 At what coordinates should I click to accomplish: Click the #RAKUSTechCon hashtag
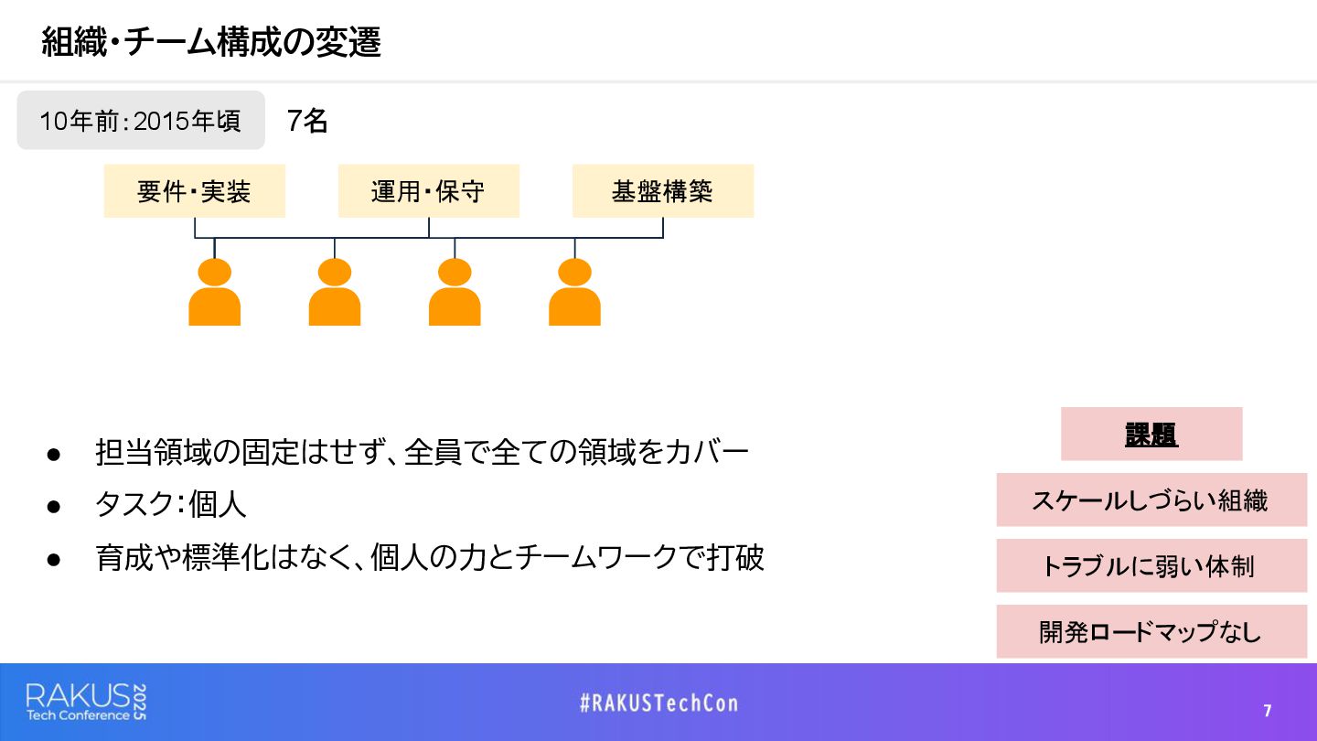658,703
